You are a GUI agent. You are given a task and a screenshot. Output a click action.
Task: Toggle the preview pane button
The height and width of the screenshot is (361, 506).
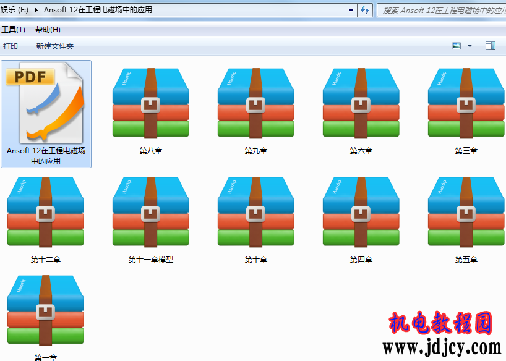(x=491, y=46)
